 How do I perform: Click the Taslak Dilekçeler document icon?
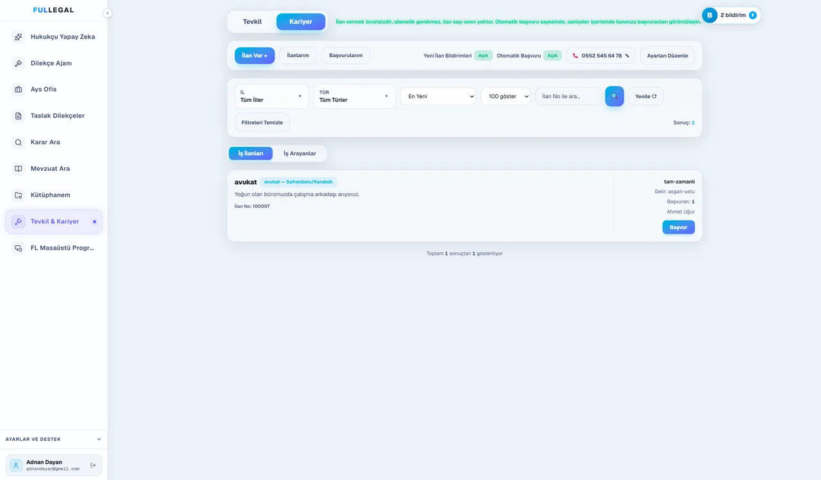pyautogui.click(x=18, y=116)
